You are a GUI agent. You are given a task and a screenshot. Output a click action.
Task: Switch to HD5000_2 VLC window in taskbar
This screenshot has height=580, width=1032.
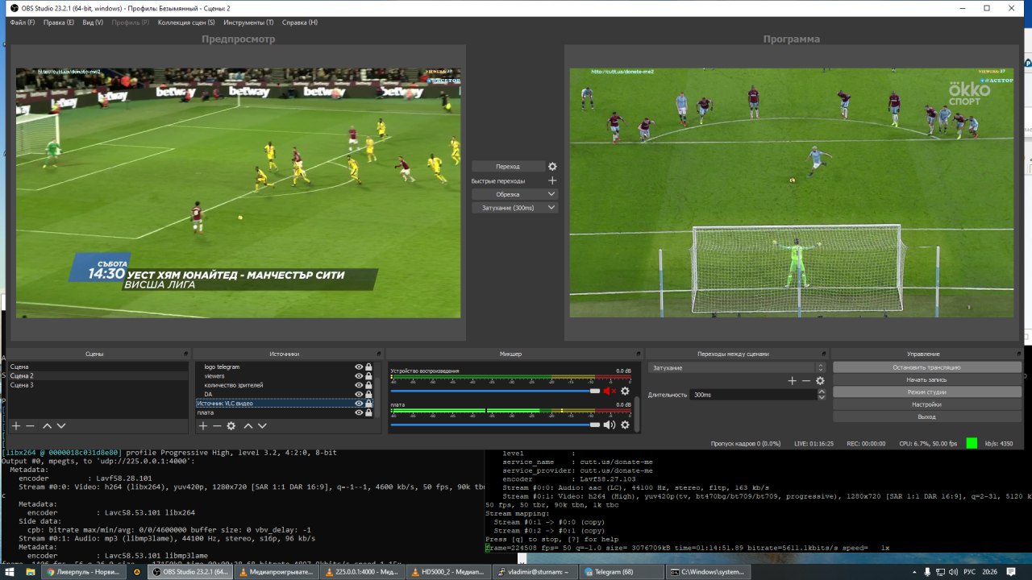click(449, 572)
